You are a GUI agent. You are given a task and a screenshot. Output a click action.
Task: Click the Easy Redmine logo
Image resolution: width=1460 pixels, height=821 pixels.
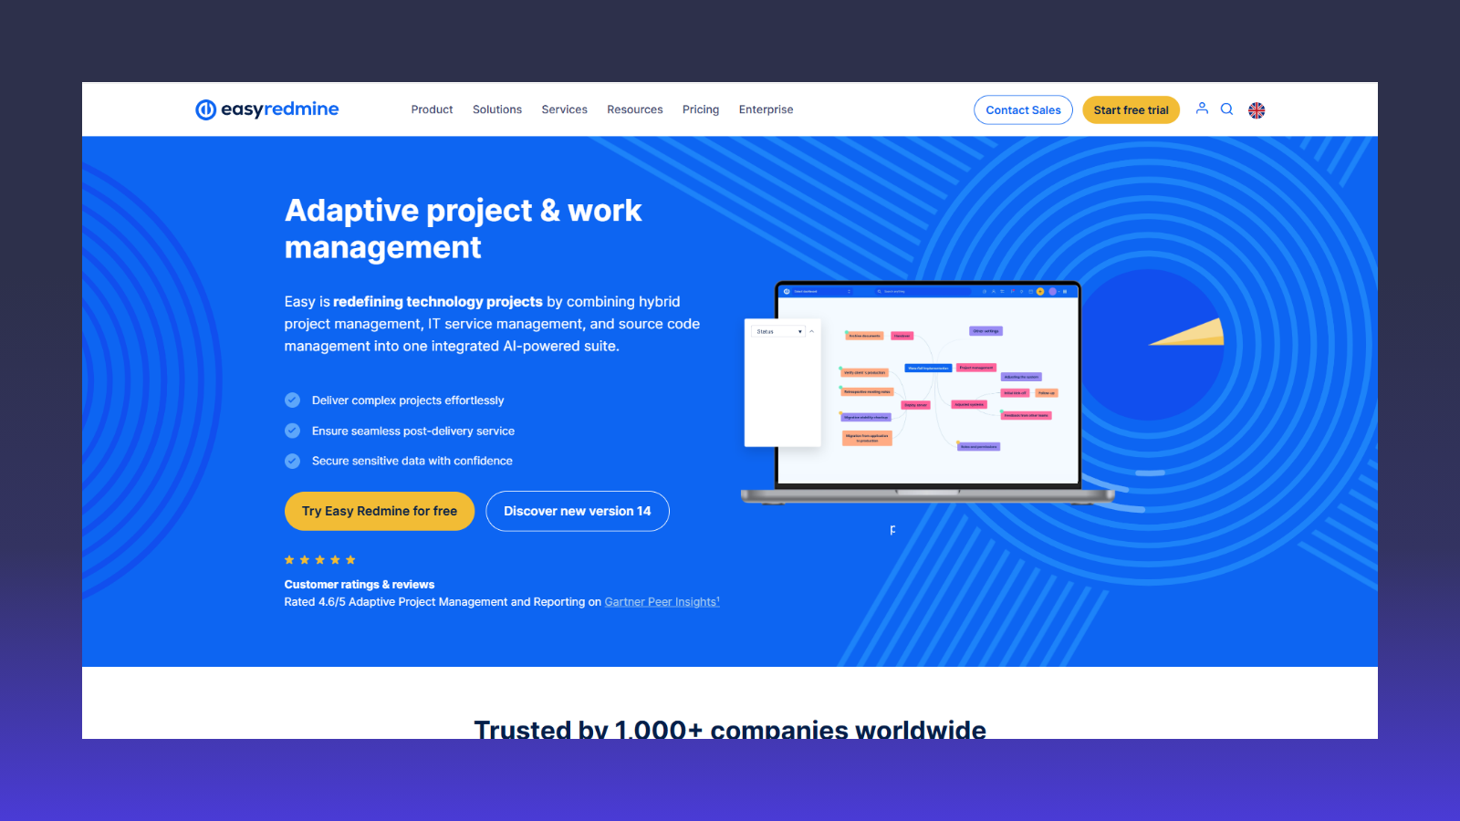pyautogui.click(x=267, y=109)
